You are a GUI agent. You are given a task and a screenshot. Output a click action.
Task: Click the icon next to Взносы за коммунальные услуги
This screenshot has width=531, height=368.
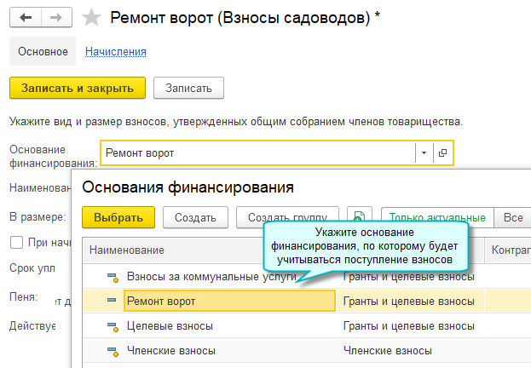click(x=111, y=278)
